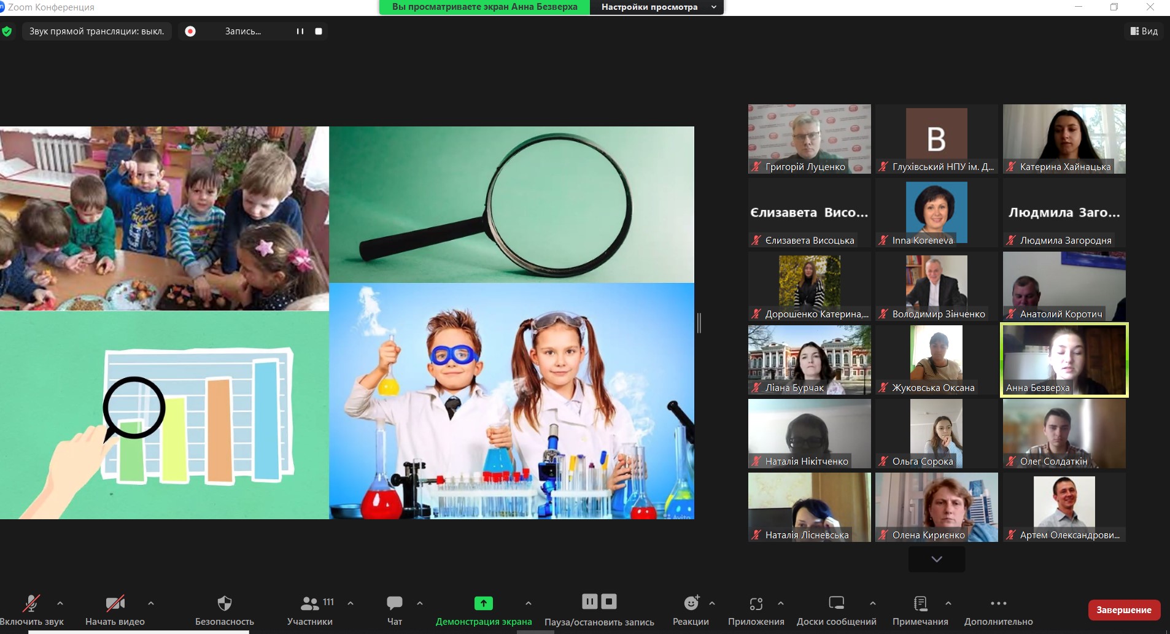Maximize the Zoom window
The height and width of the screenshot is (634, 1170).
pyautogui.click(x=1115, y=7)
